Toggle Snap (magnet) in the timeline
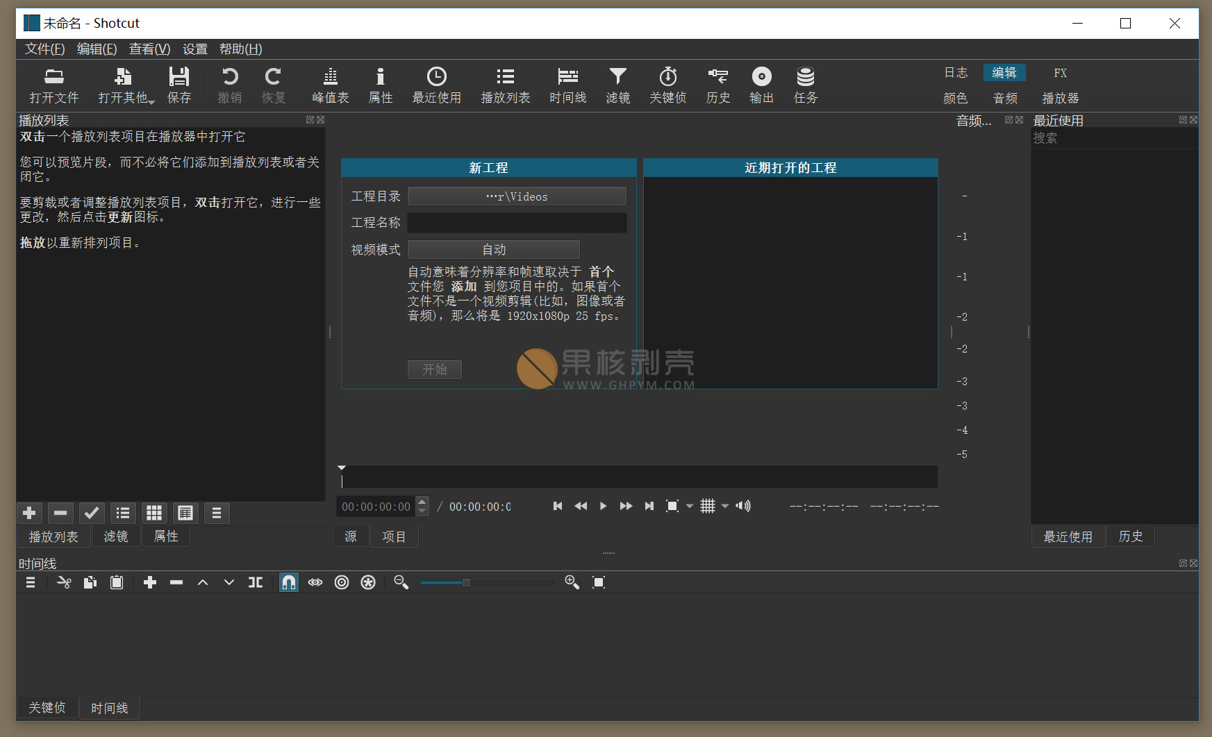Viewport: 1212px width, 737px height. pyautogui.click(x=288, y=582)
